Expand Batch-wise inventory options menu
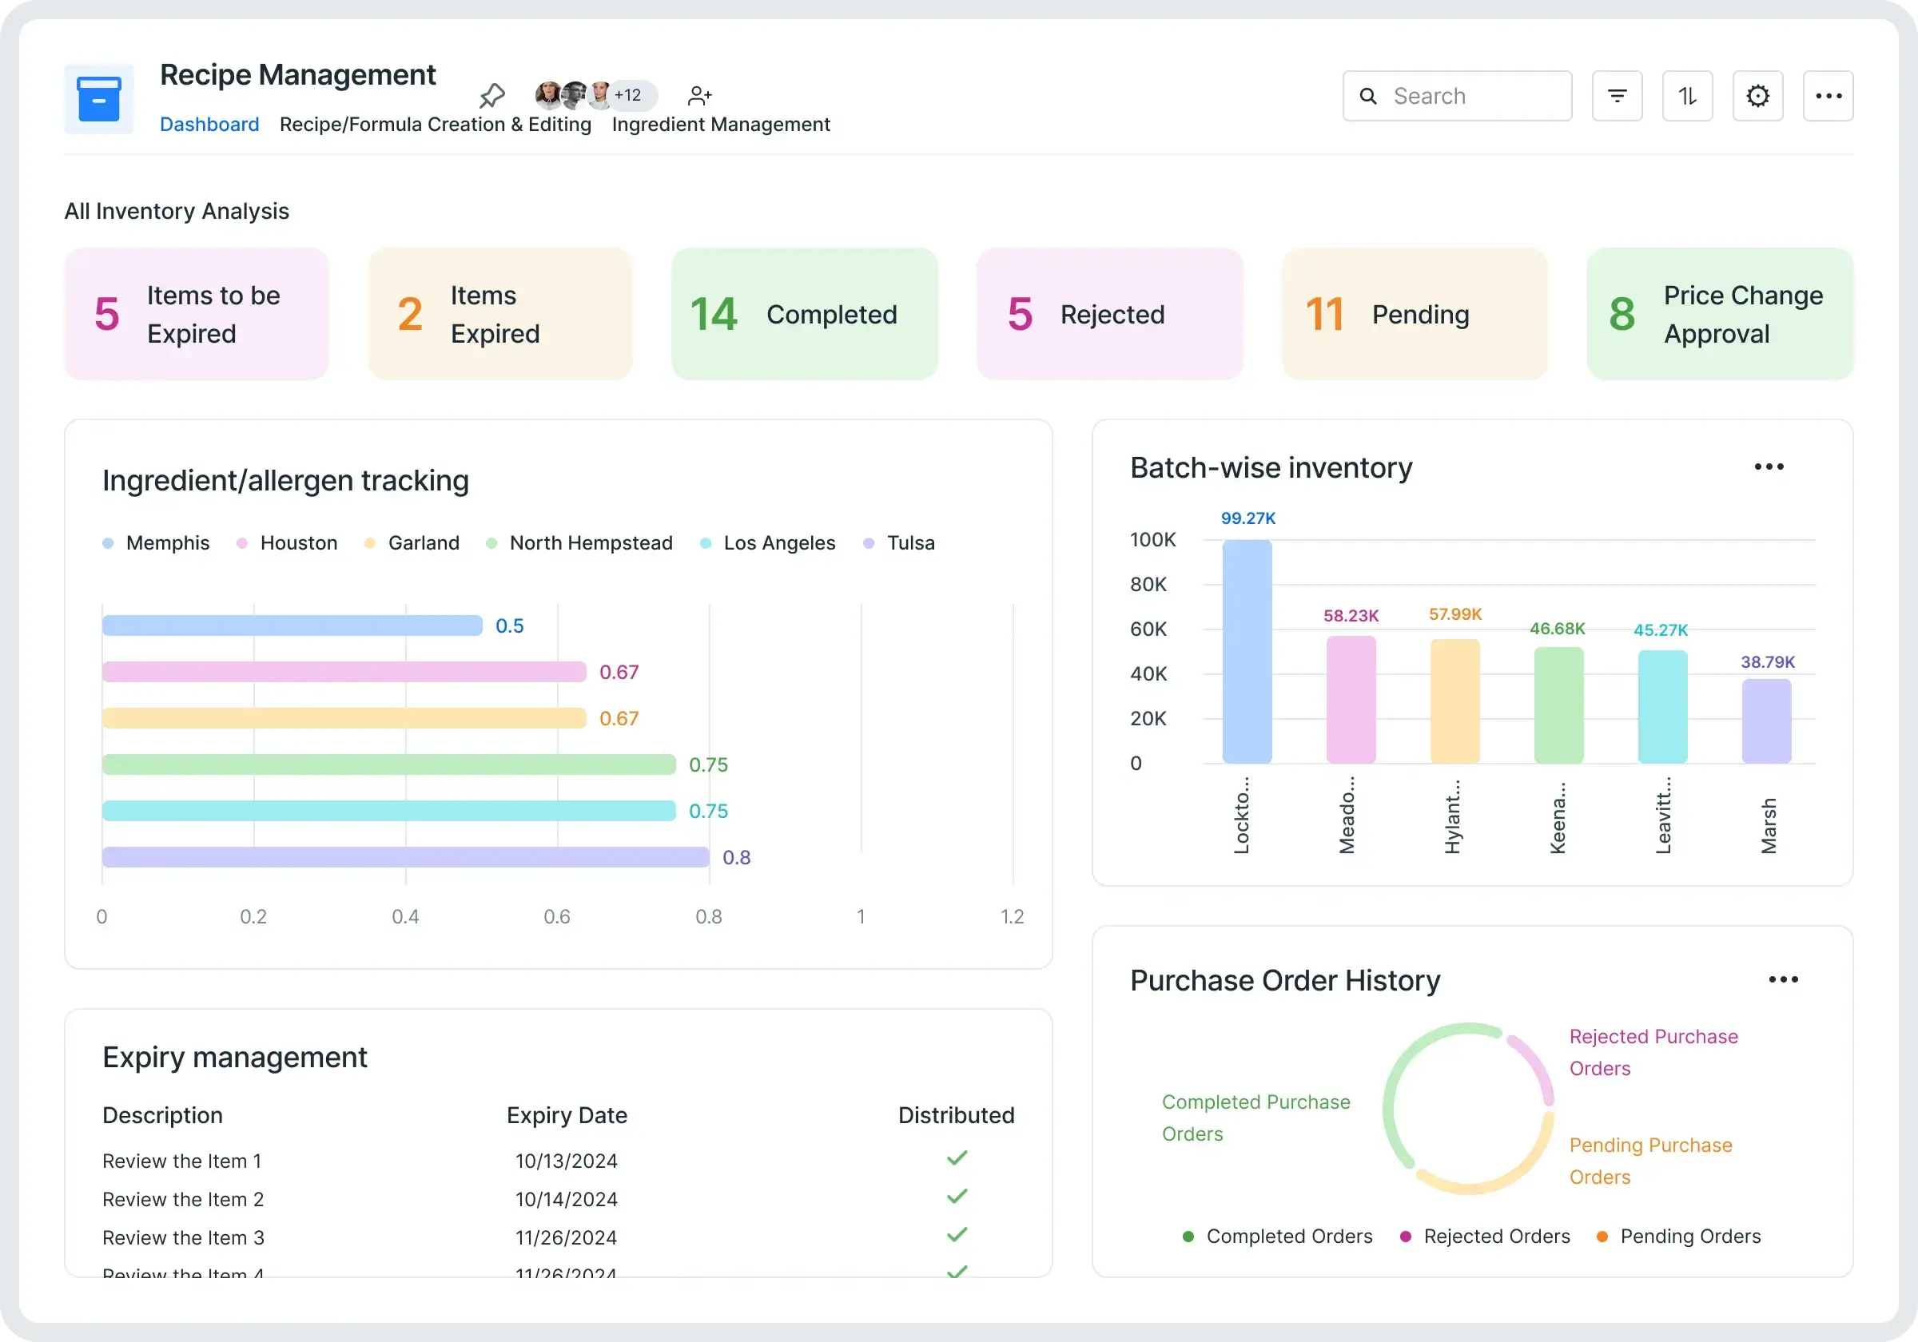Screen dimensions: 1918x1342 pyautogui.click(x=1769, y=467)
